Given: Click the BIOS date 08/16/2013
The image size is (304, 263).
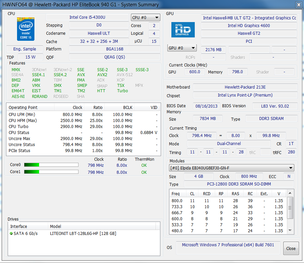Looking at the screenshot, I should click(206, 106).
